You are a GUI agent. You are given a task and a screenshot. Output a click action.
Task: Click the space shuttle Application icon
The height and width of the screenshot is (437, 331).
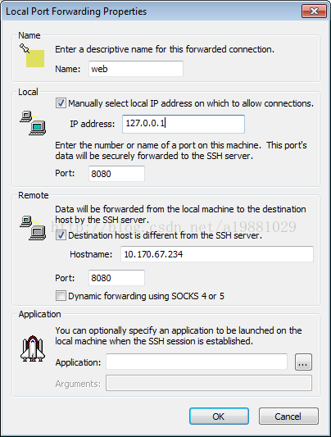click(33, 348)
